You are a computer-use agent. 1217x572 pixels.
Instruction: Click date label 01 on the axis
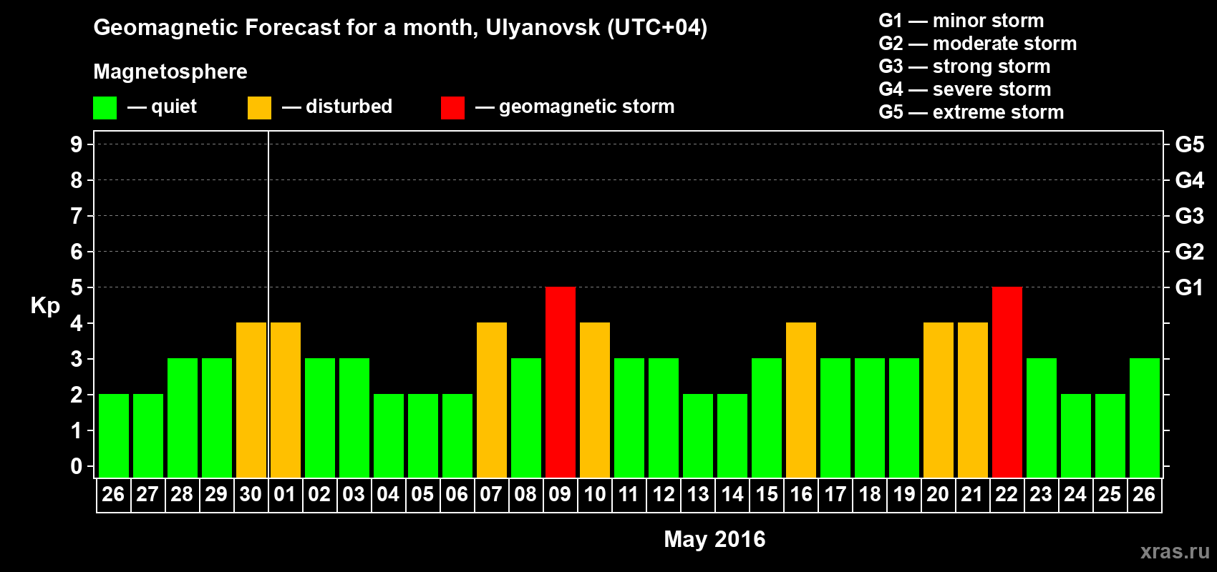coord(285,494)
